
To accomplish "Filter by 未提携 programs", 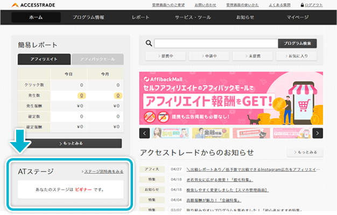I will [253, 56].
